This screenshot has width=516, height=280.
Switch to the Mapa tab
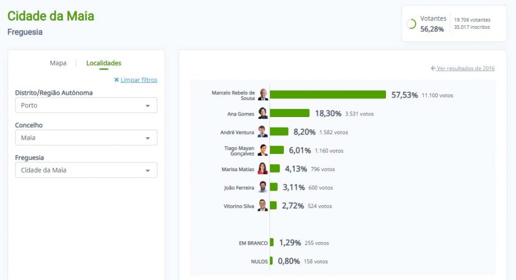click(x=58, y=63)
